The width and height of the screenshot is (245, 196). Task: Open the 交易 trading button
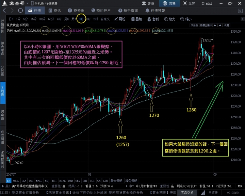(x=169, y=3)
